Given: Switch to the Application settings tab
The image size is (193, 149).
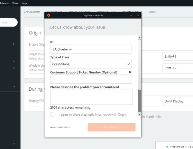Looking at the screenshot, I should 32,12.
